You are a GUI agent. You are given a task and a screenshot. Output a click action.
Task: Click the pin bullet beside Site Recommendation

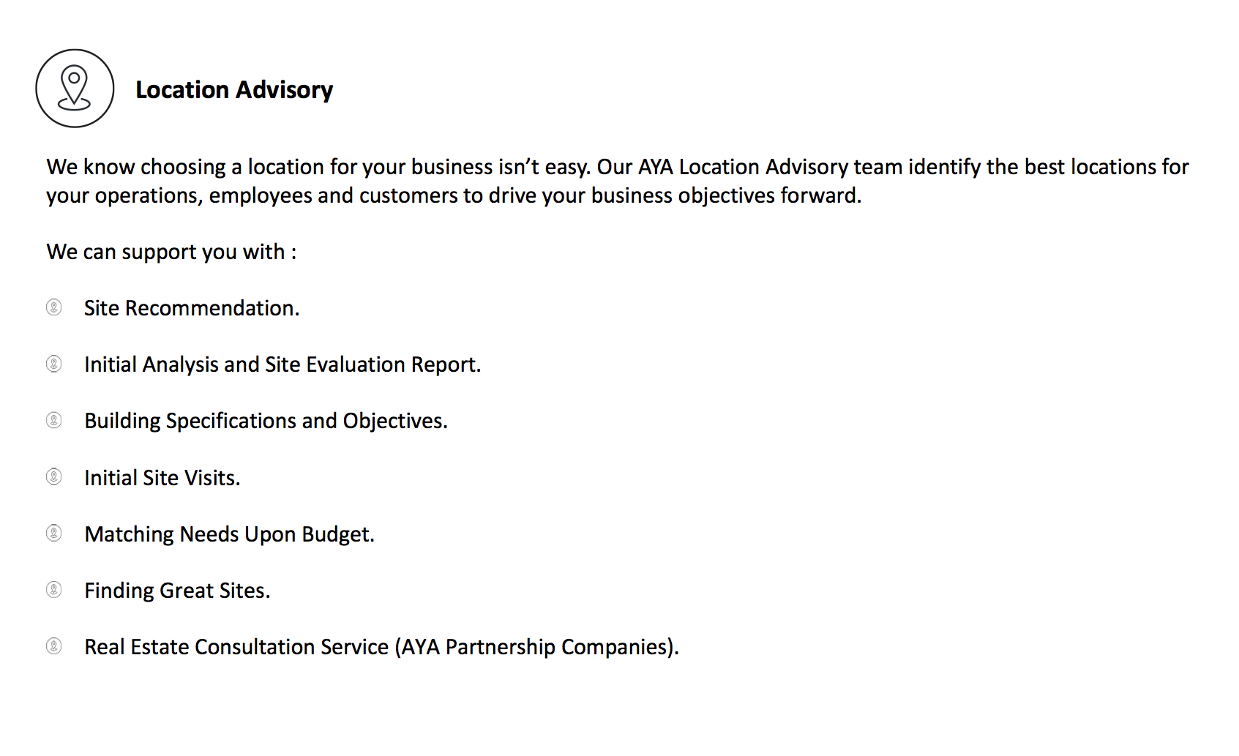pyautogui.click(x=54, y=307)
